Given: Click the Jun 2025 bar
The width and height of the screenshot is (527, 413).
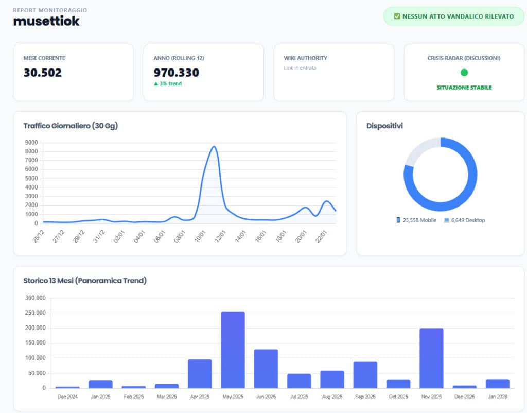Looking at the screenshot, I should [266, 369].
